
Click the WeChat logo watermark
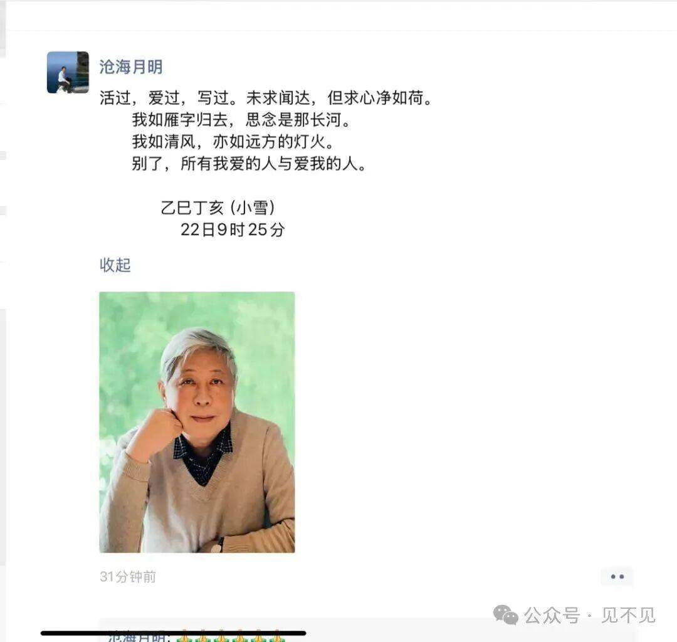(x=506, y=615)
